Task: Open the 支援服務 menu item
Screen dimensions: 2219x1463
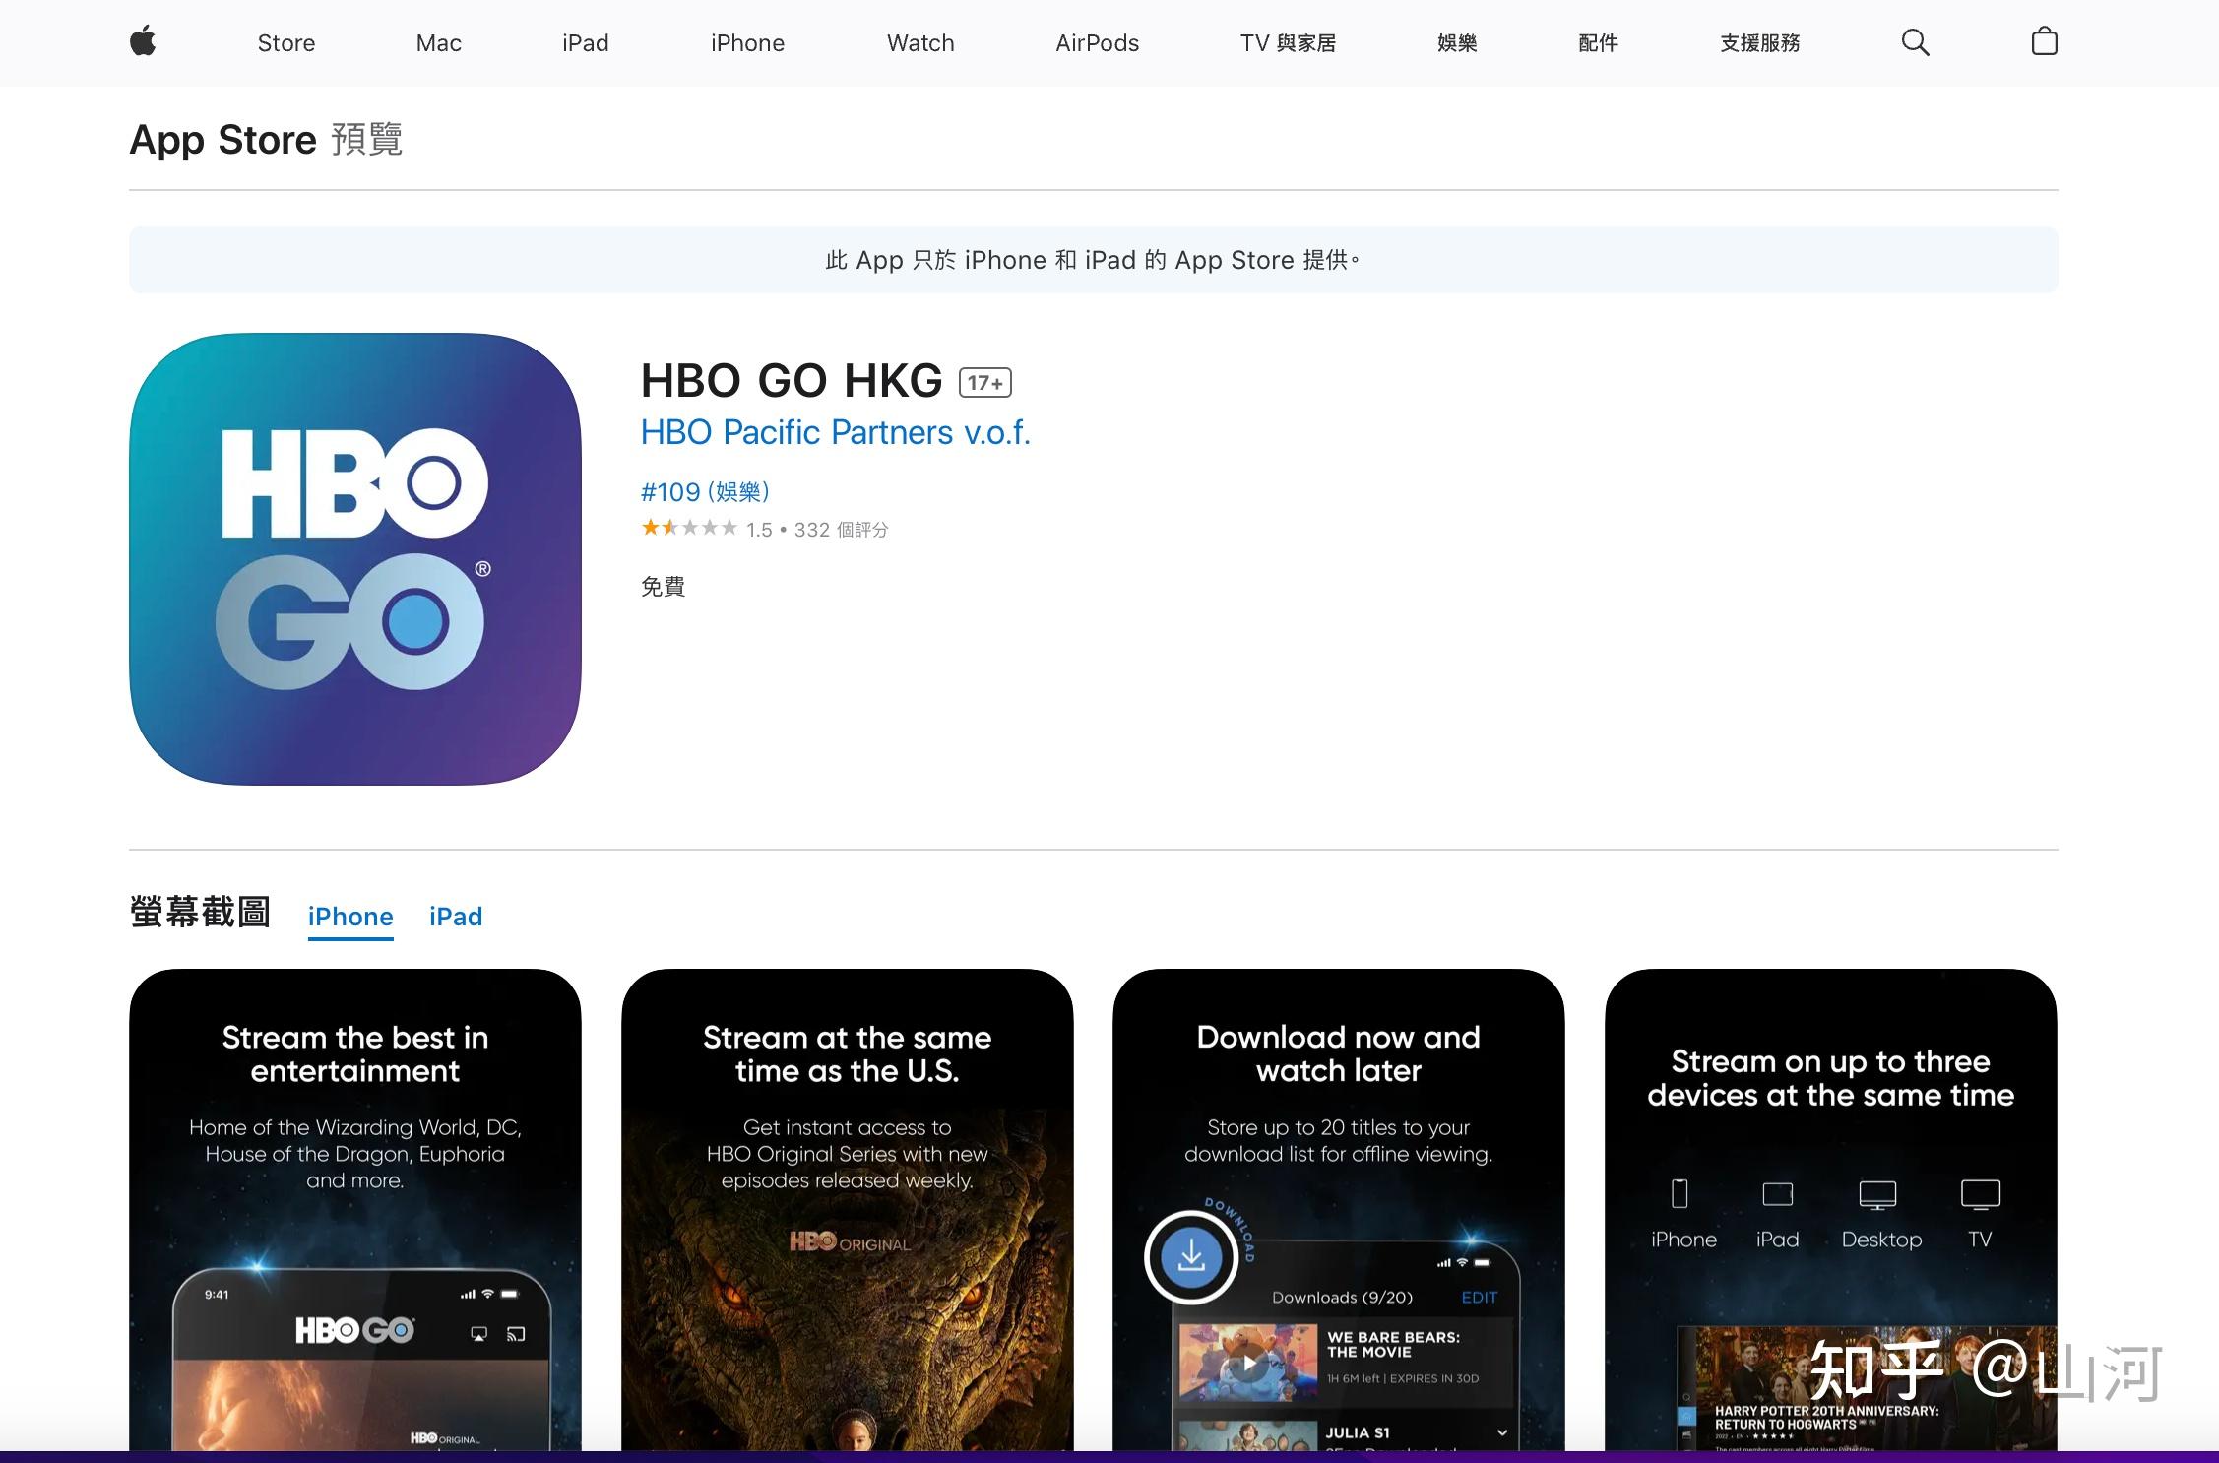Action: 1758,41
